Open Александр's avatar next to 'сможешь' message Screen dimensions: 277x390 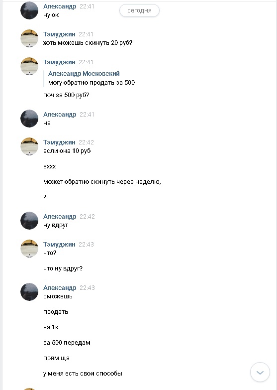pyautogui.click(x=29, y=292)
